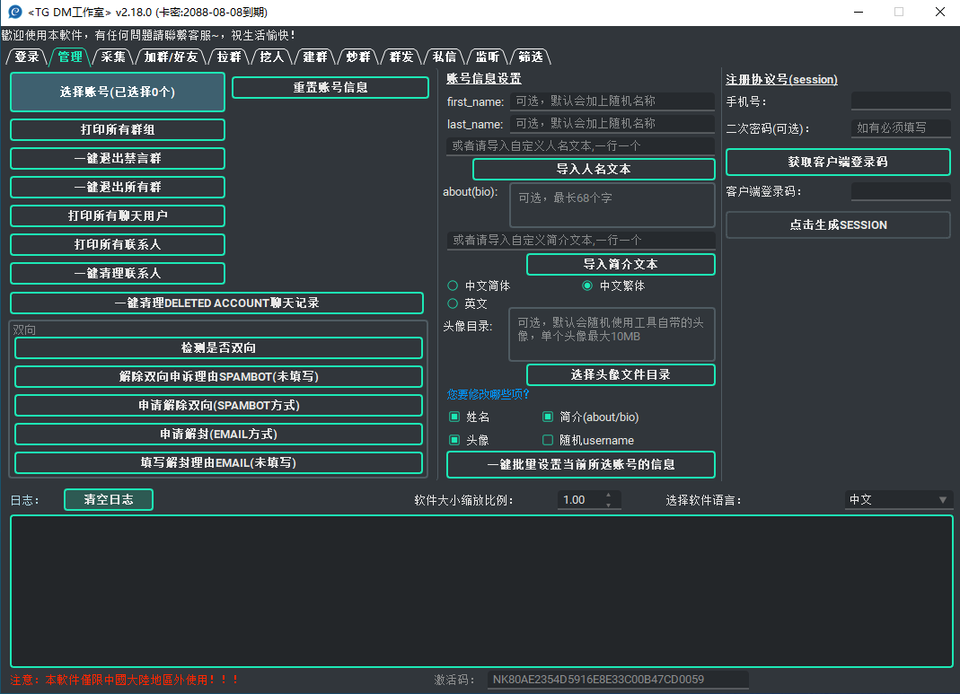The width and height of the screenshot is (960, 694).
Task: Click 选择账号(已选择0个) button
Action: coord(118,92)
